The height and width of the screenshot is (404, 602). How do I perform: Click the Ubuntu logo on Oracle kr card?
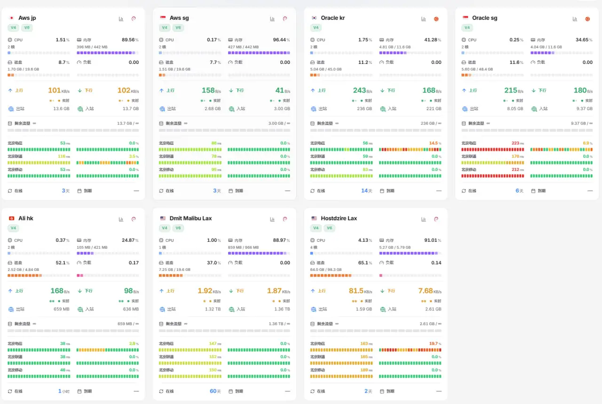pos(436,19)
